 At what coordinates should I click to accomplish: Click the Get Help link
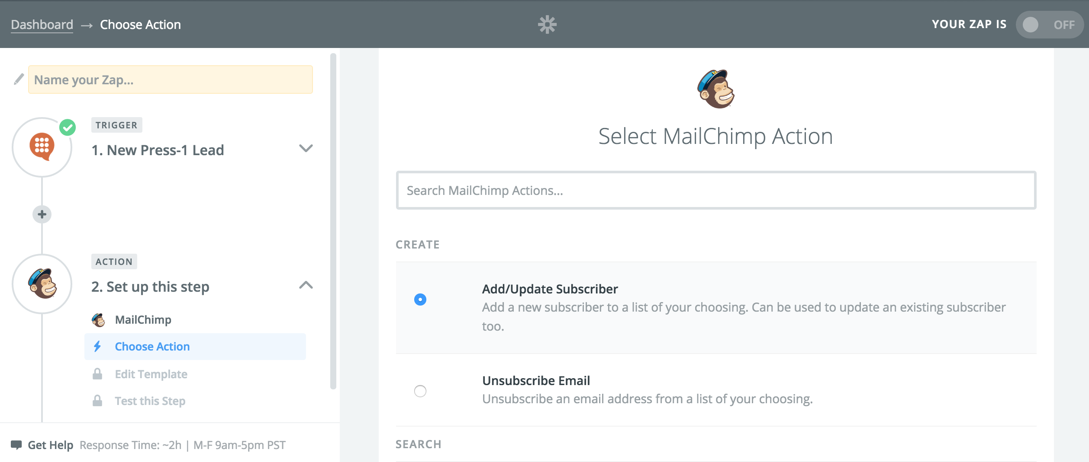point(51,445)
